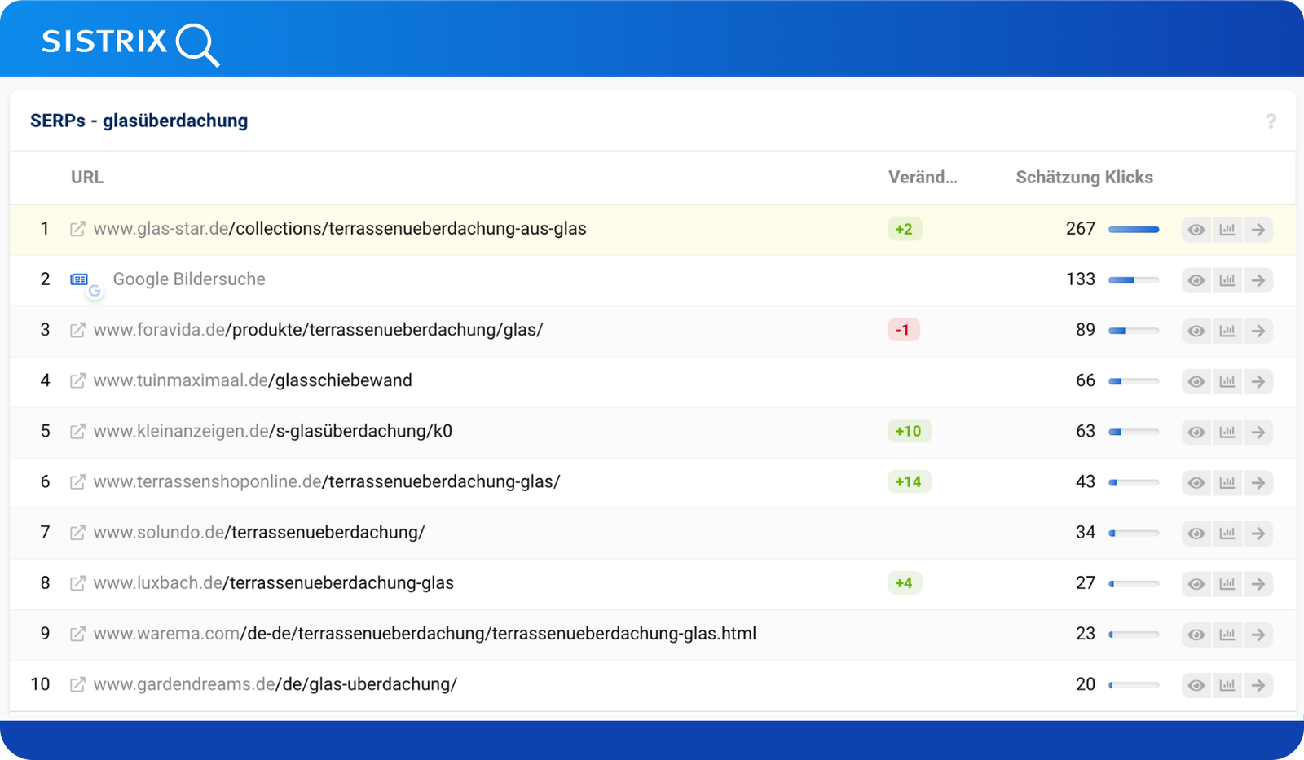Toggle eye icon for tuinmaximaal.de row
1304x760 pixels.
[x=1196, y=381]
